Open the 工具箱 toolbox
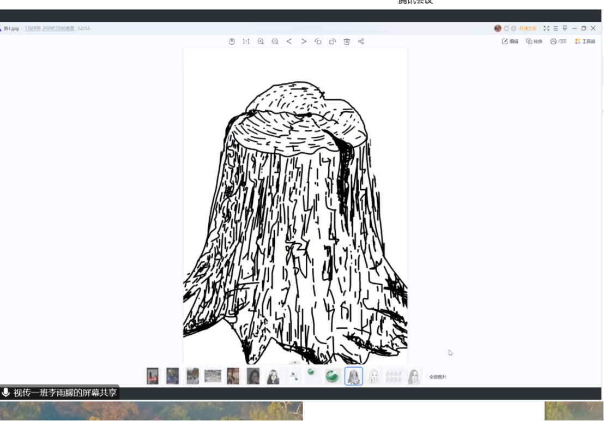The height and width of the screenshot is (421, 604). click(585, 41)
